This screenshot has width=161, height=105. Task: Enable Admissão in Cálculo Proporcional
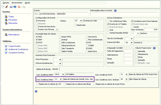click(x=136, y=51)
